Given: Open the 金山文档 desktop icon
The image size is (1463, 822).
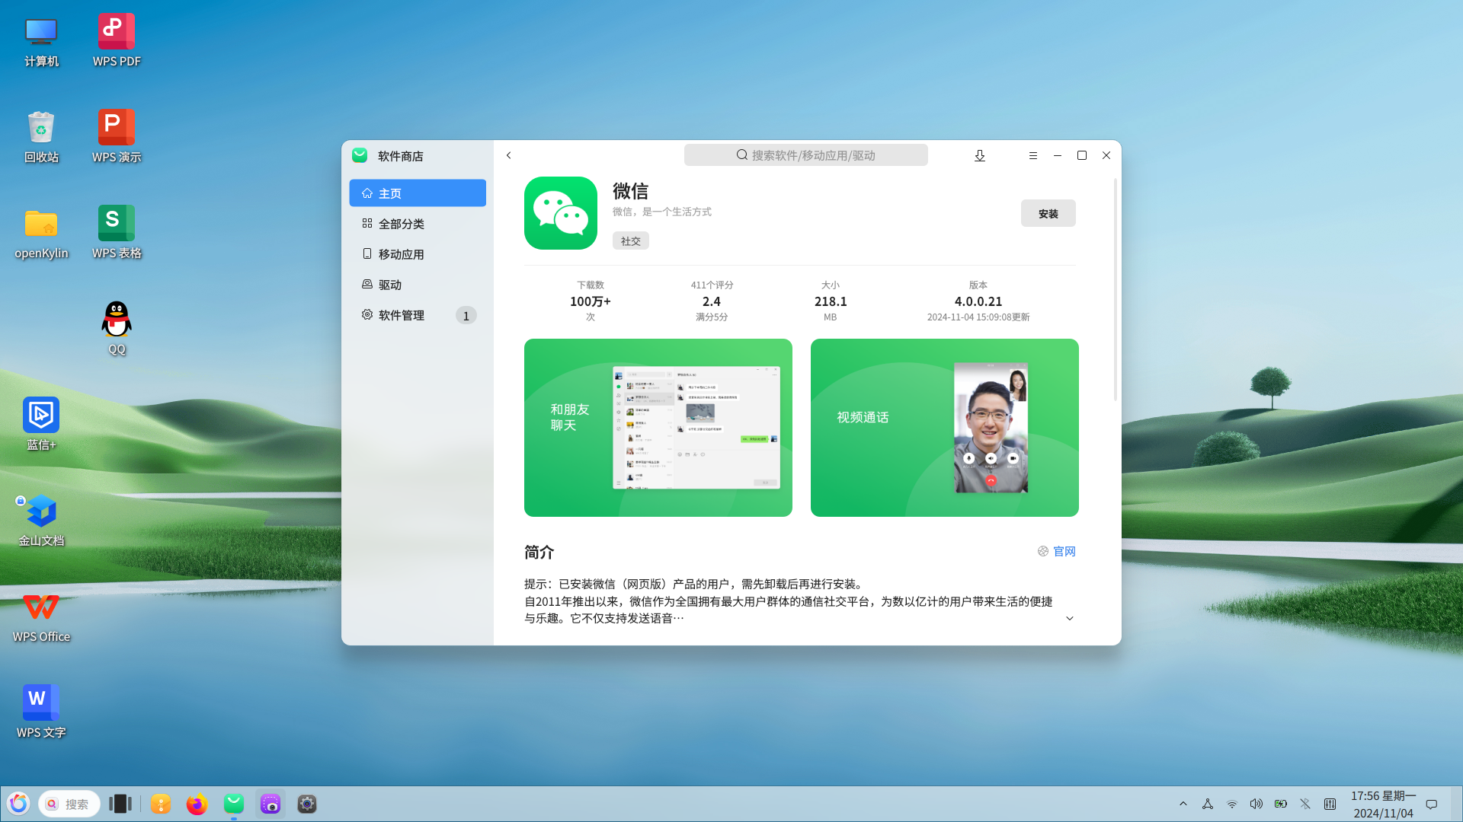Looking at the screenshot, I should coord(41,521).
